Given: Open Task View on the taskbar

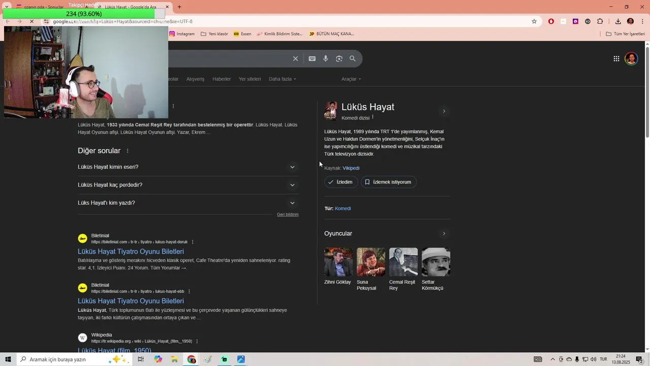Looking at the screenshot, I should 141,359.
